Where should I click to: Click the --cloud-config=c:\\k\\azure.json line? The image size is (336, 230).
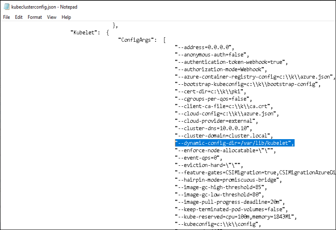coord(227,114)
